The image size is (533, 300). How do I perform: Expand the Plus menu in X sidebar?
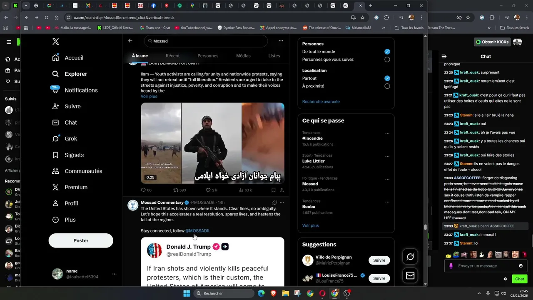pos(64,220)
